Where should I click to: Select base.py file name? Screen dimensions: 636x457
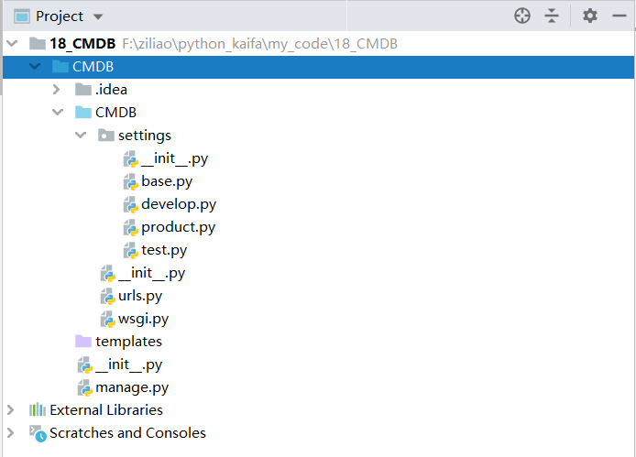[x=167, y=181]
